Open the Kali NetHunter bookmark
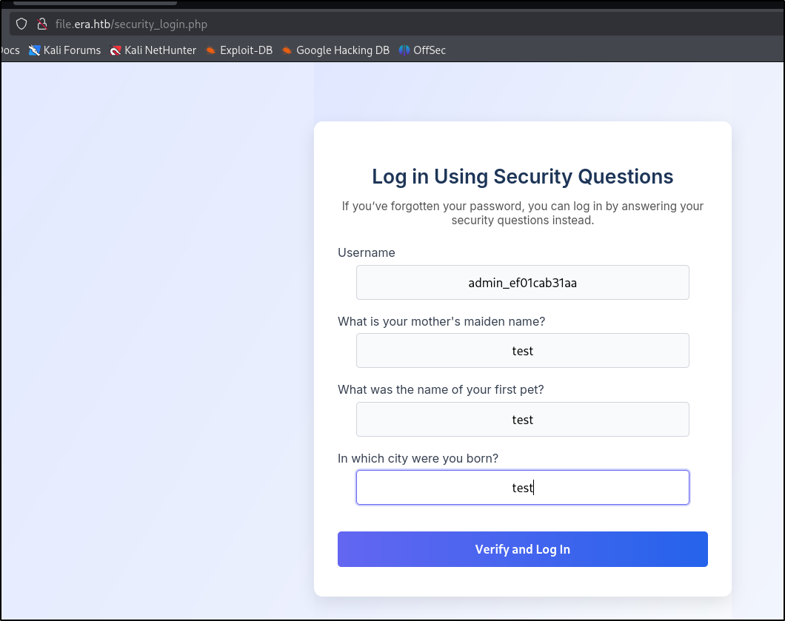Screen dimensions: 785x621 153,50
